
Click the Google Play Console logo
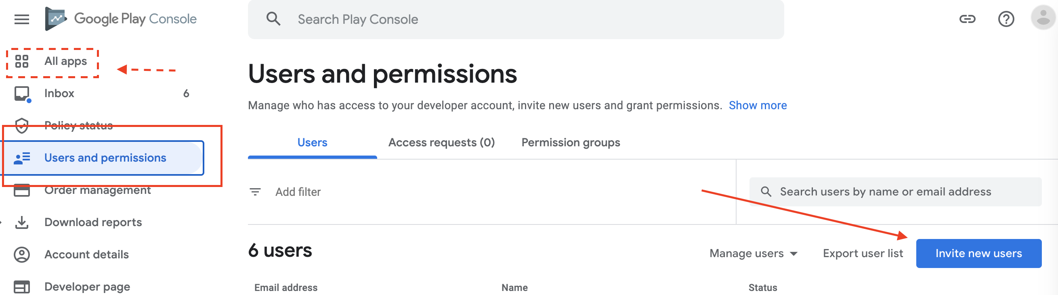click(121, 19)
